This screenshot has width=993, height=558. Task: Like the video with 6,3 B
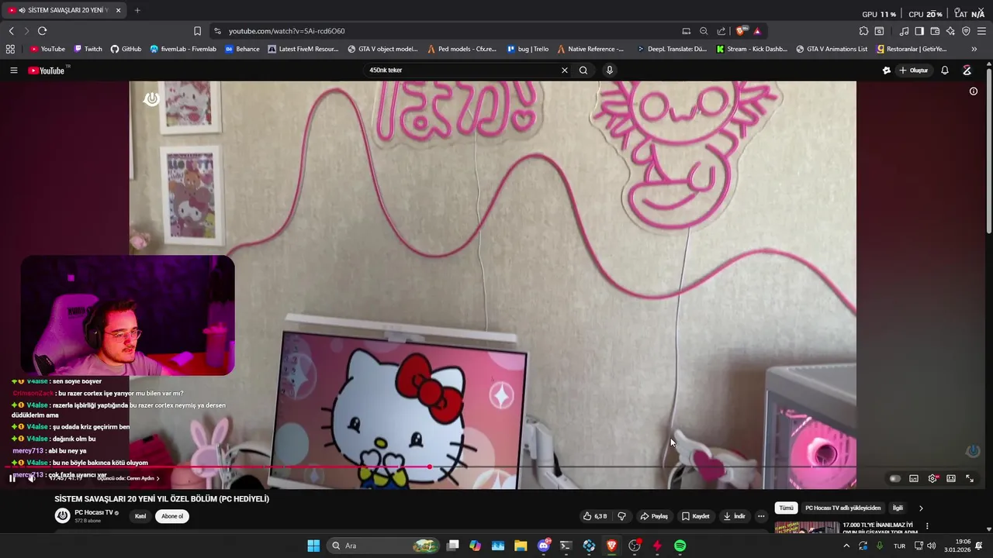click(x=595, y=516)
